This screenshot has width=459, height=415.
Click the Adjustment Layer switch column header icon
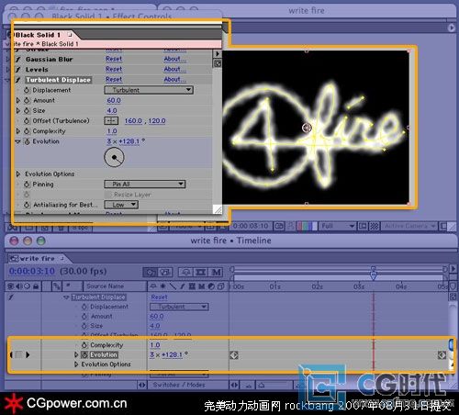point(211,286)
